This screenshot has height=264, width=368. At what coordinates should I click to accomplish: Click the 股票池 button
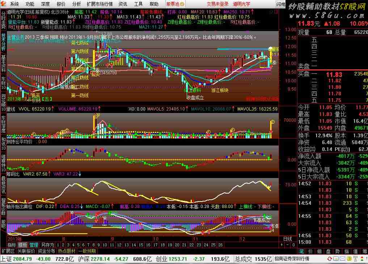(x=175, y=4)
